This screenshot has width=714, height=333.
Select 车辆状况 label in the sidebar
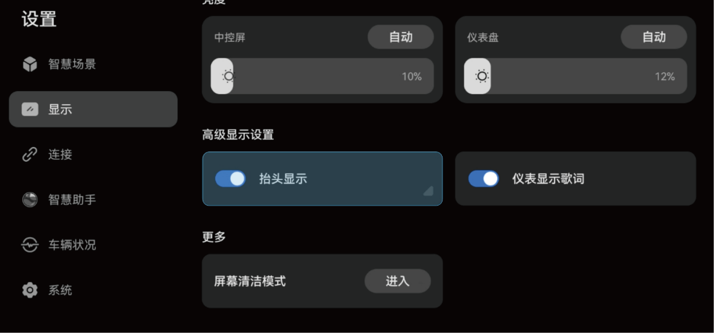72,245
